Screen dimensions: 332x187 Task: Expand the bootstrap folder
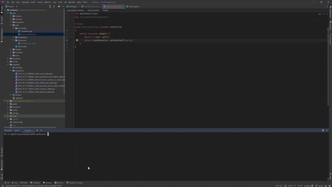(x=8, y=58)
